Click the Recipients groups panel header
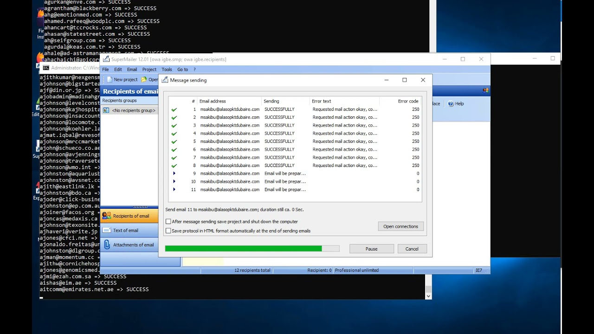Image resolution: width=594 pixels, height=334 pixels. click(x=129, y=101)
